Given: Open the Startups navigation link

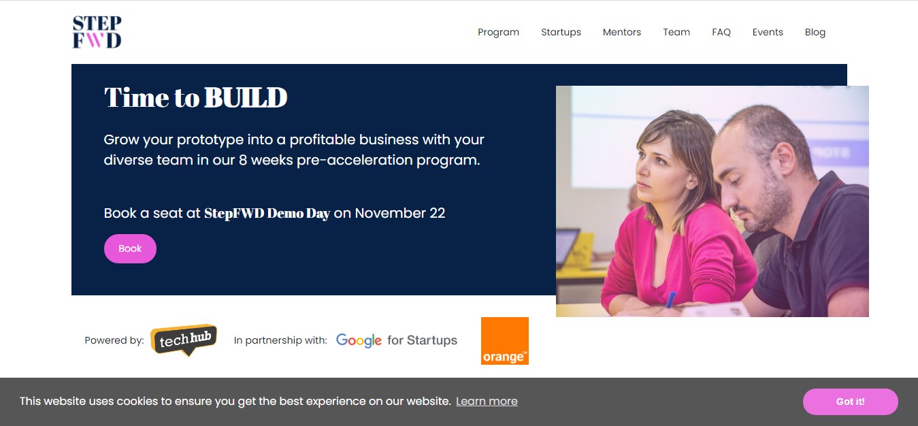Looking at the screenshot, I should (561, 32).
